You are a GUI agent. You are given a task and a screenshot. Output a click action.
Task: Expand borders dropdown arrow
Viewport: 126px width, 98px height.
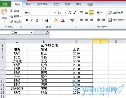(50, 20)
